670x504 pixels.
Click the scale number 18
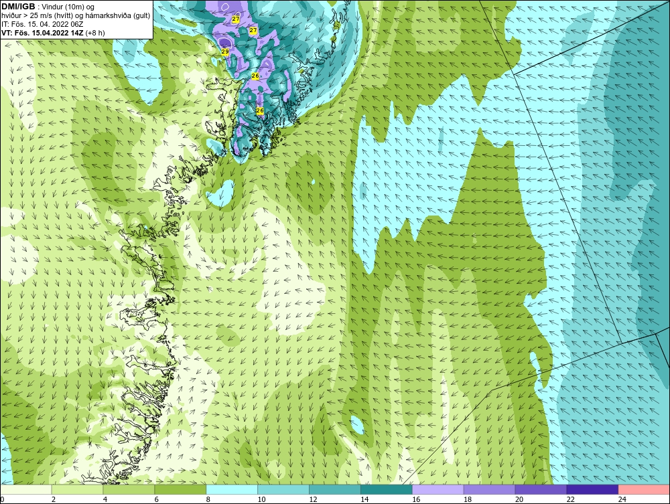(468, 499)
